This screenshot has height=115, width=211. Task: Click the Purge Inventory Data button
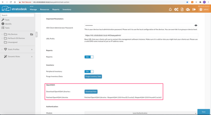93,76
